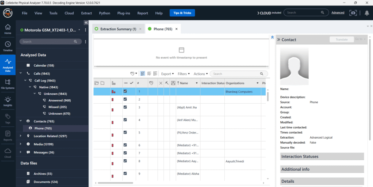Uncheck checkbox for (Abpl) Amit Jha
This screenshot has height=187, width=373.
(x=125, y=107)
